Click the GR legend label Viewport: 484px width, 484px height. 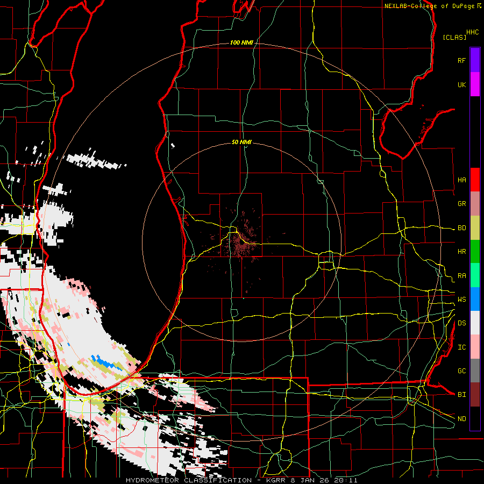pyautogui.click(x=461, y=204)
